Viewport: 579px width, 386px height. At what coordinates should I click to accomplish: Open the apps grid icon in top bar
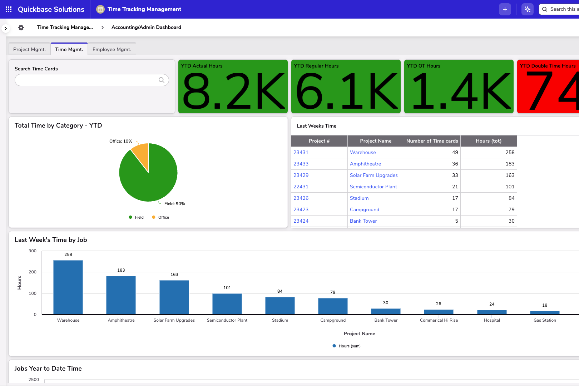pyautogui.click(x=8, y=9)
